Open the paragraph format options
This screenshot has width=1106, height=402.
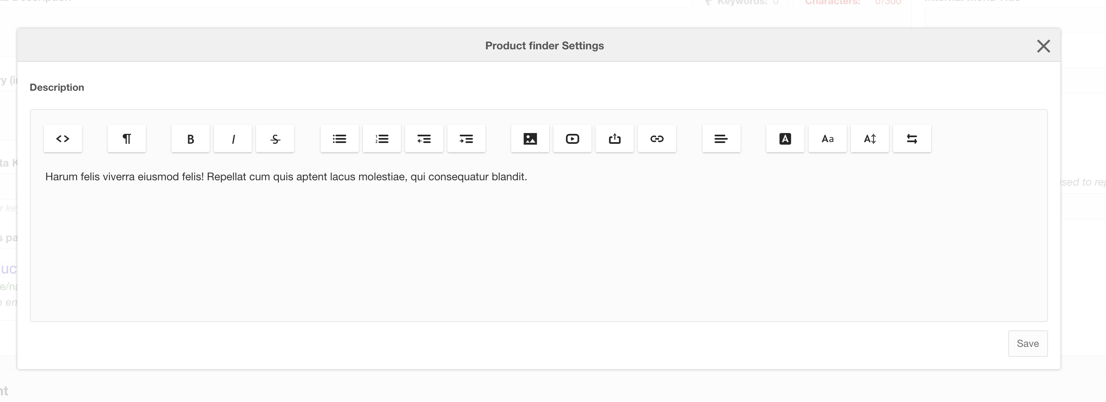[127, 139]
